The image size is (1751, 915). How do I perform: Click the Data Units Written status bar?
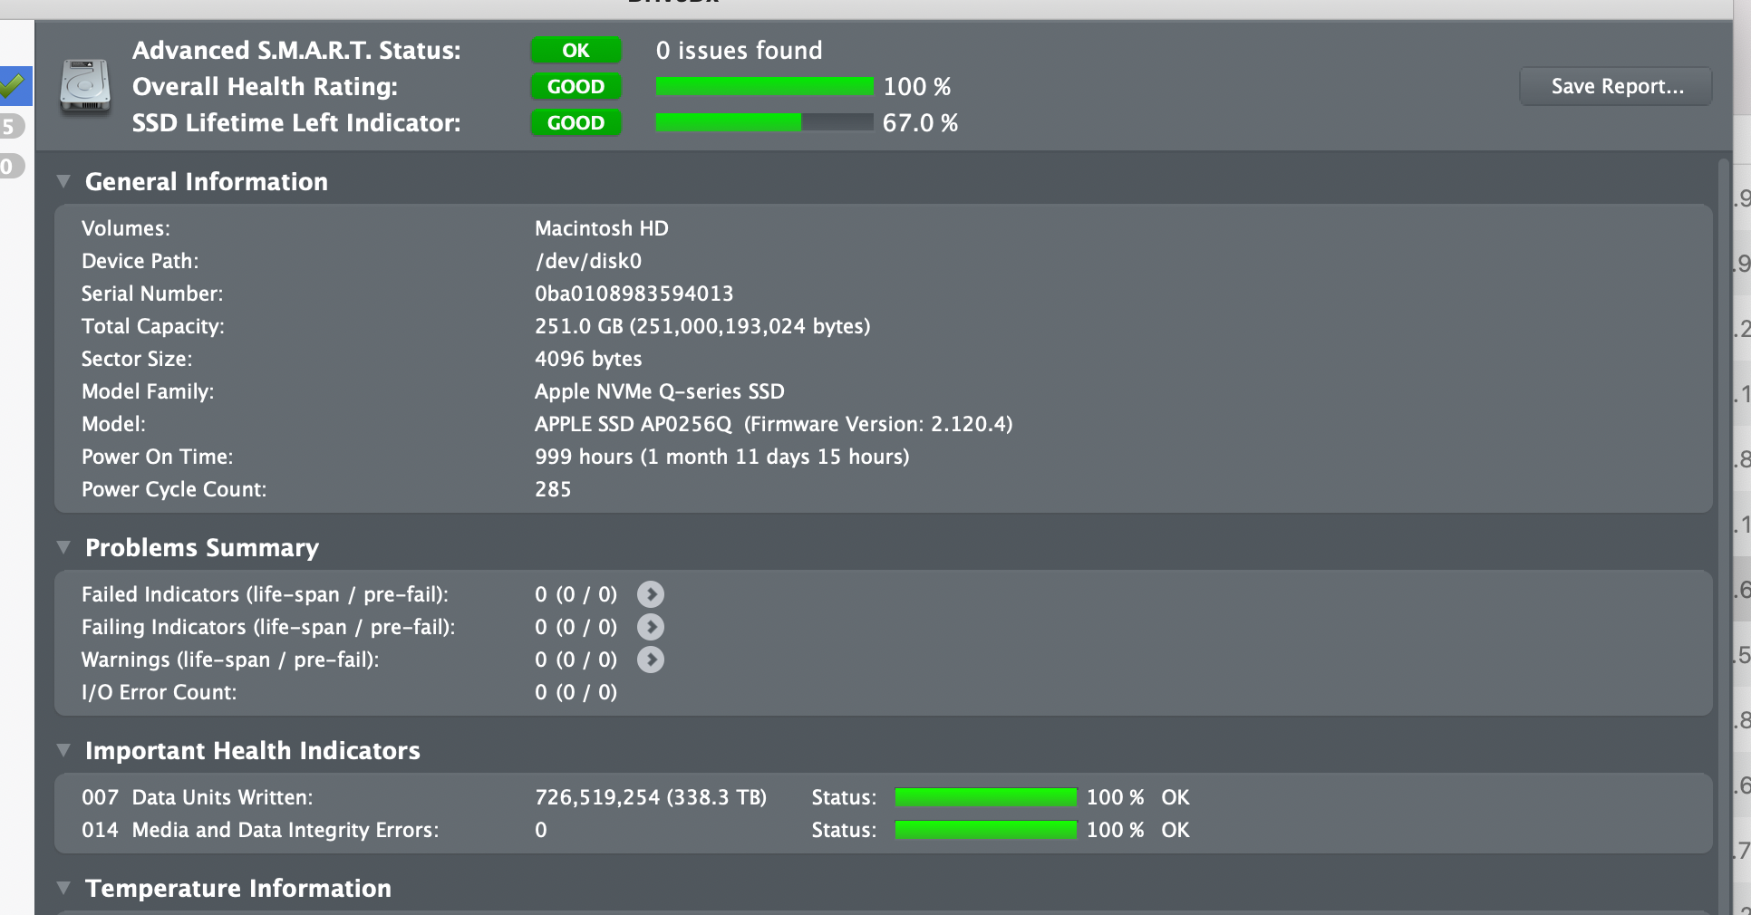click(985, 797)
